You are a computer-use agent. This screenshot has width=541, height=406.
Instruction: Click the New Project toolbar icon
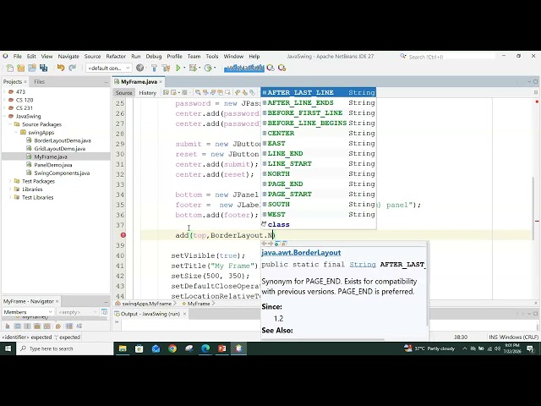coord(20,68)
